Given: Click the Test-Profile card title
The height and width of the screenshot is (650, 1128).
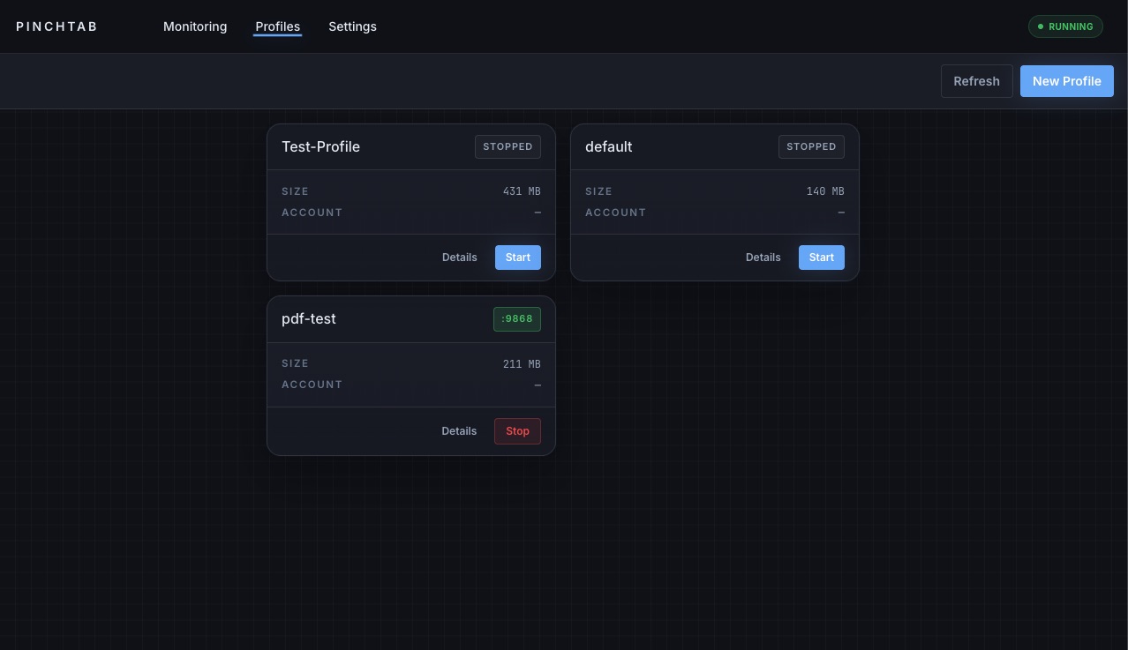Looking at the screenshot, I should [320, 146].
